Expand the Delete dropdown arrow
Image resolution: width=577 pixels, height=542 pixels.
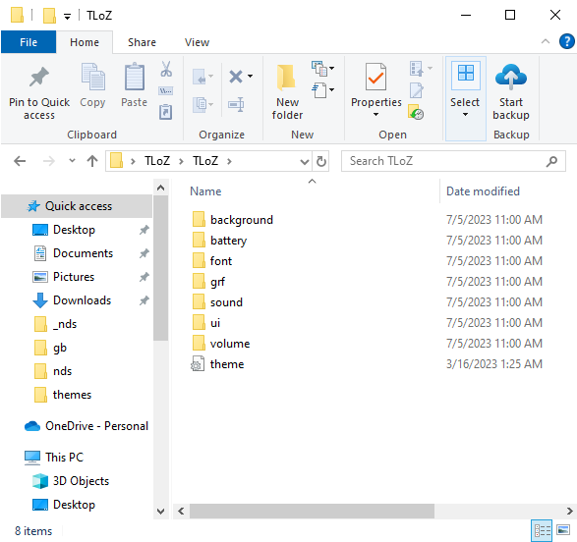point(251,76)
